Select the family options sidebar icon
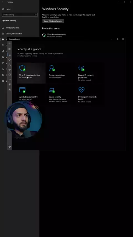The width and height of the screenshot is (133, 237). [9, 89]
